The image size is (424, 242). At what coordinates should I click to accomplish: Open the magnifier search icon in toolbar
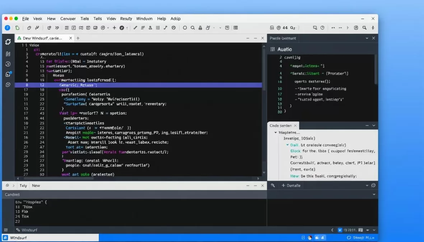(x=192, y=28)
